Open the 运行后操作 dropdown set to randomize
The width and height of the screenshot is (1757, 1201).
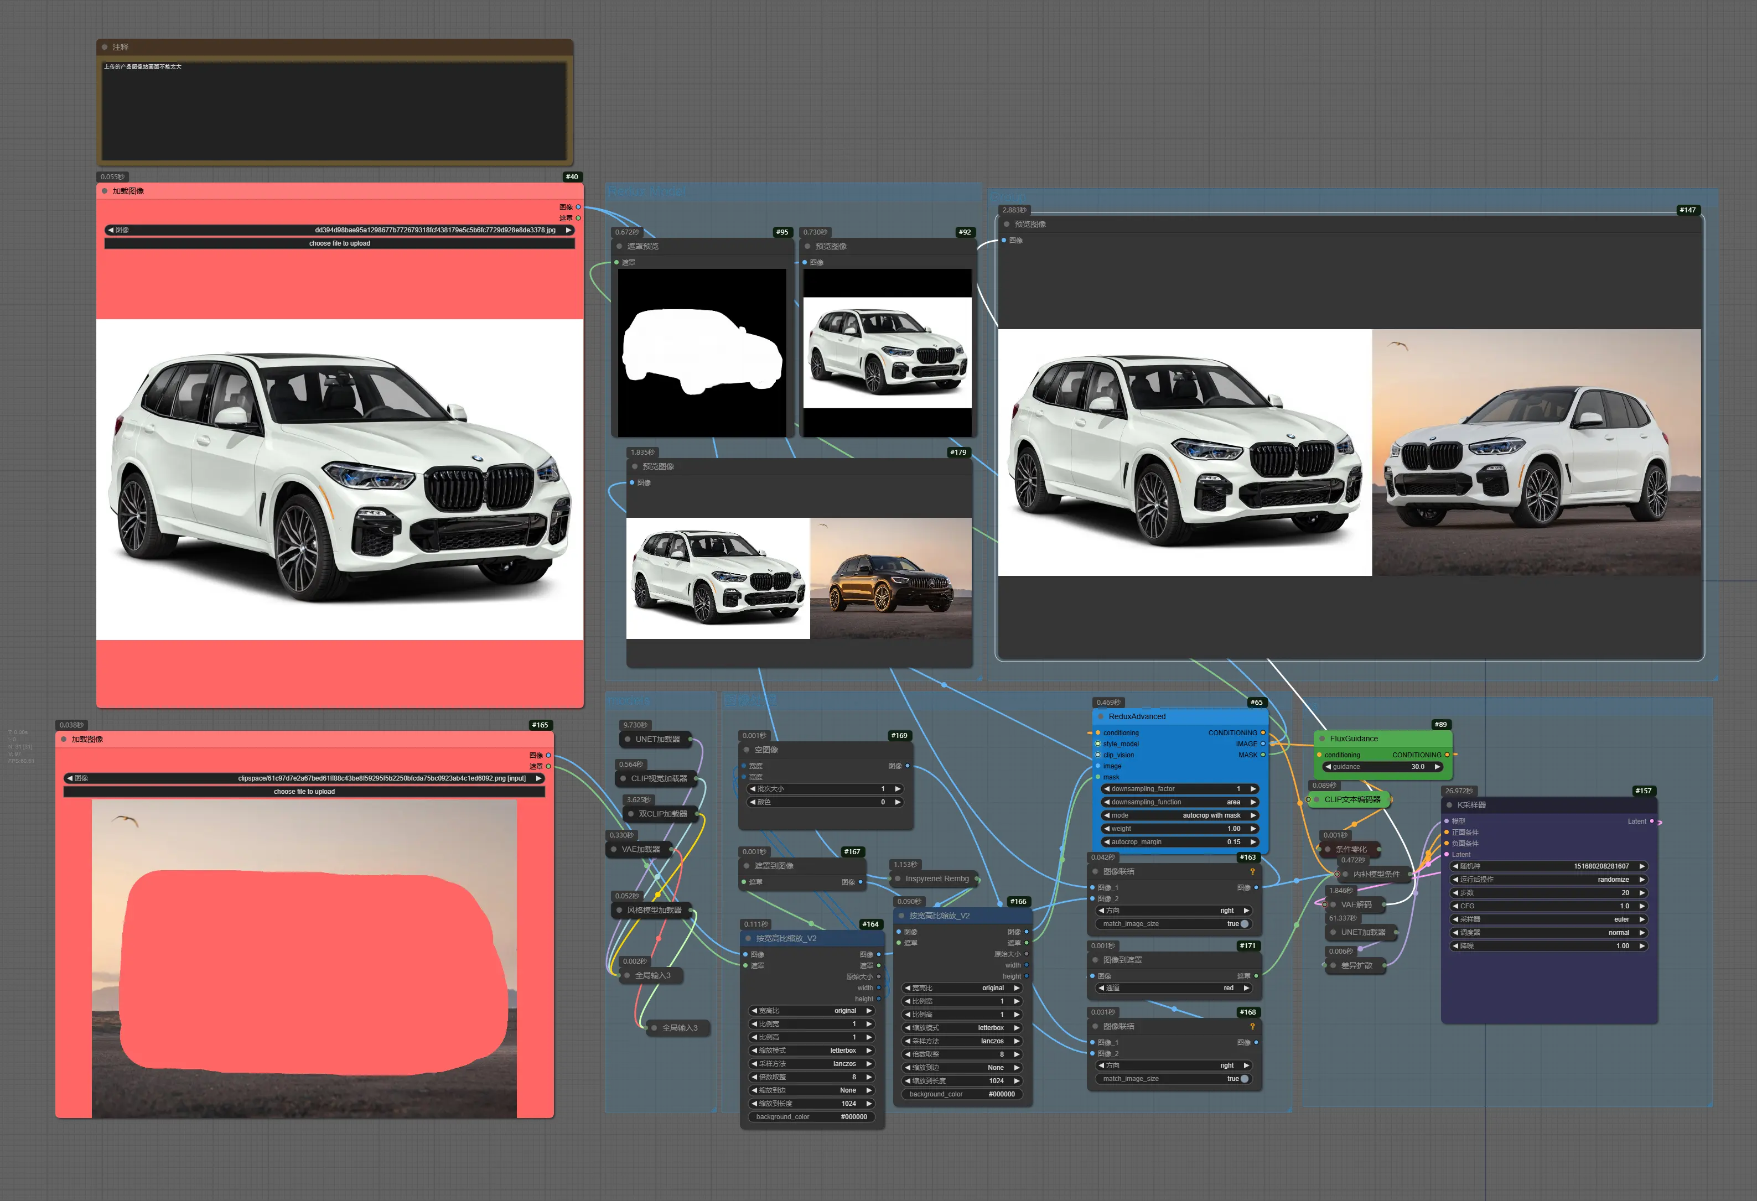click(x=1548, y=880)
